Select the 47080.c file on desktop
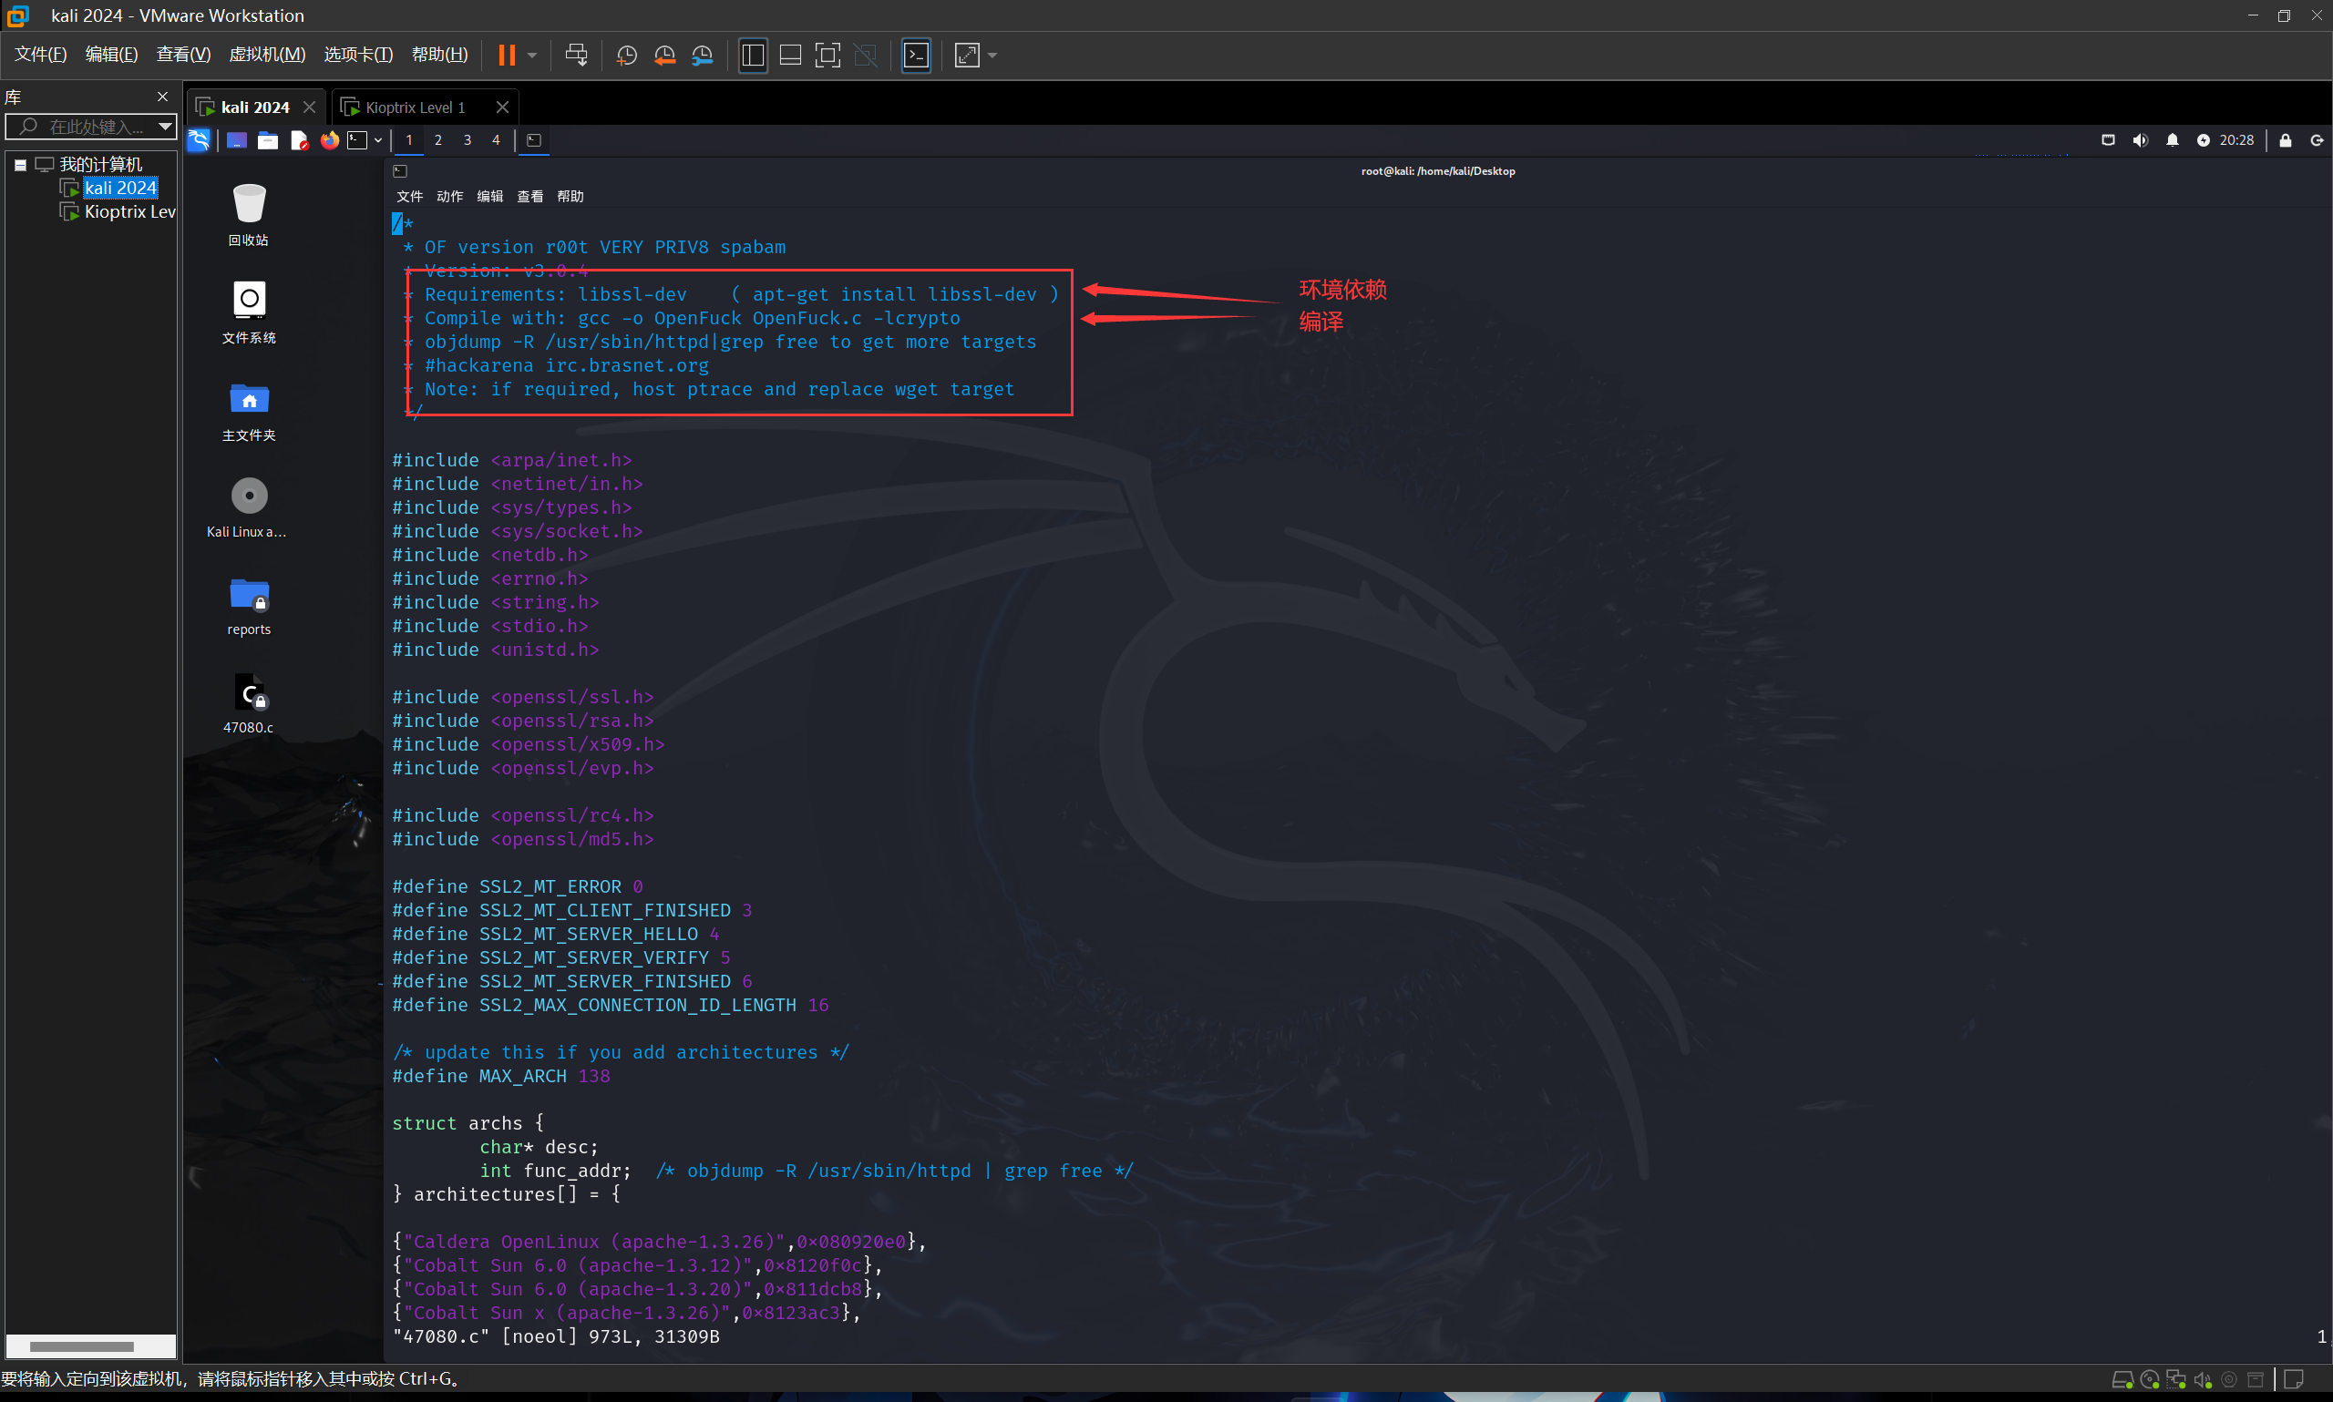 point(249,702)
